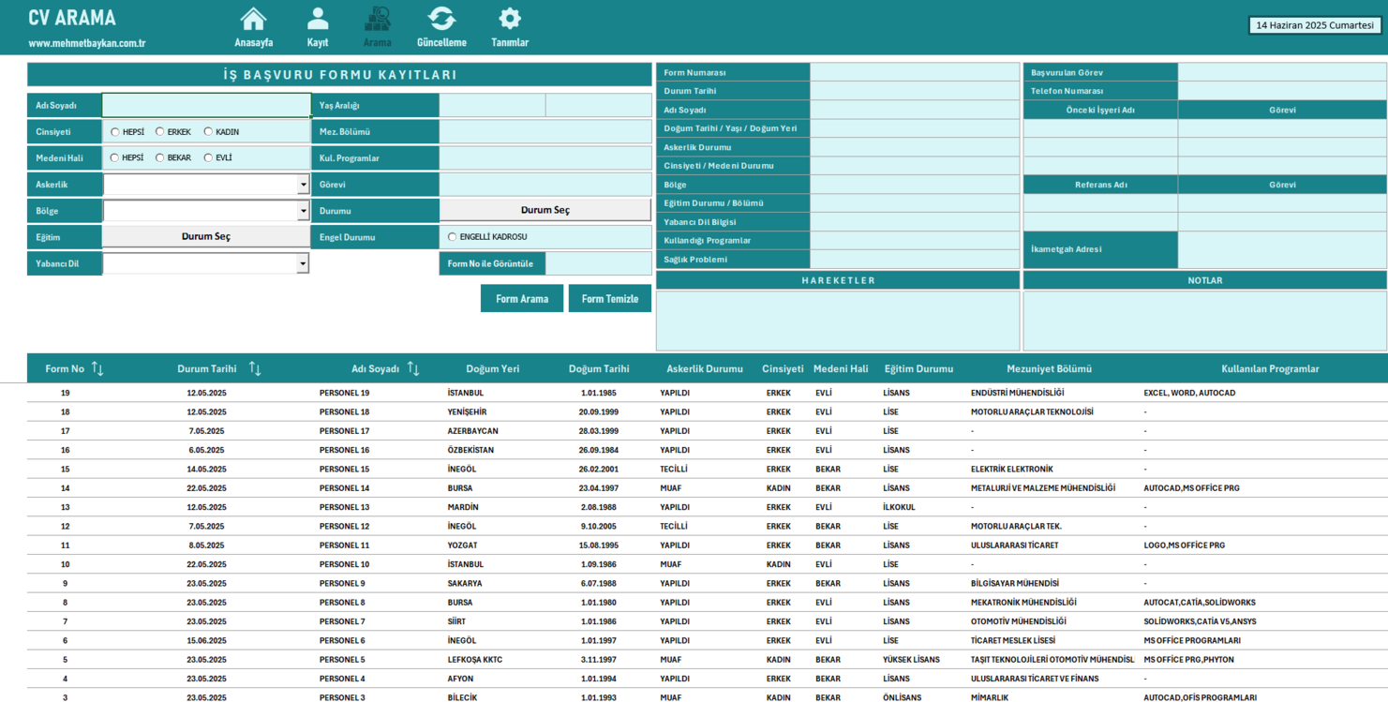Image resolution: width=1388 pixels, height=702 pixels.
Task: Click the Form Arama button
Action: pos(522,299)
